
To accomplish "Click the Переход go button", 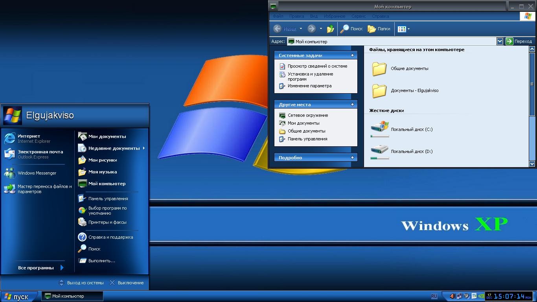I will 519,41.
